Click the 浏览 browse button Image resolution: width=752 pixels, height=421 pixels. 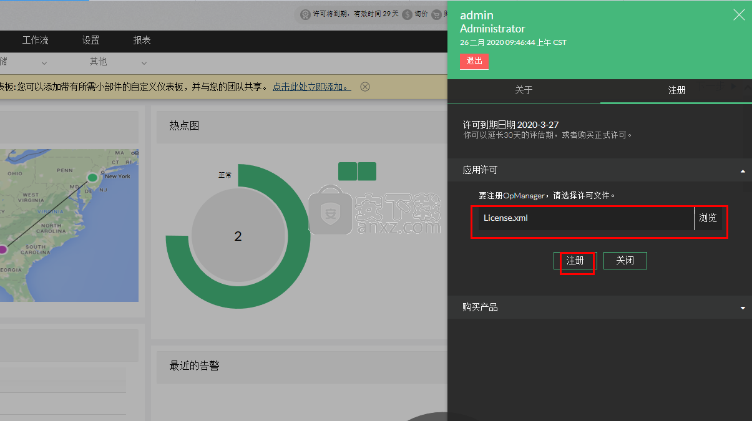708,218
